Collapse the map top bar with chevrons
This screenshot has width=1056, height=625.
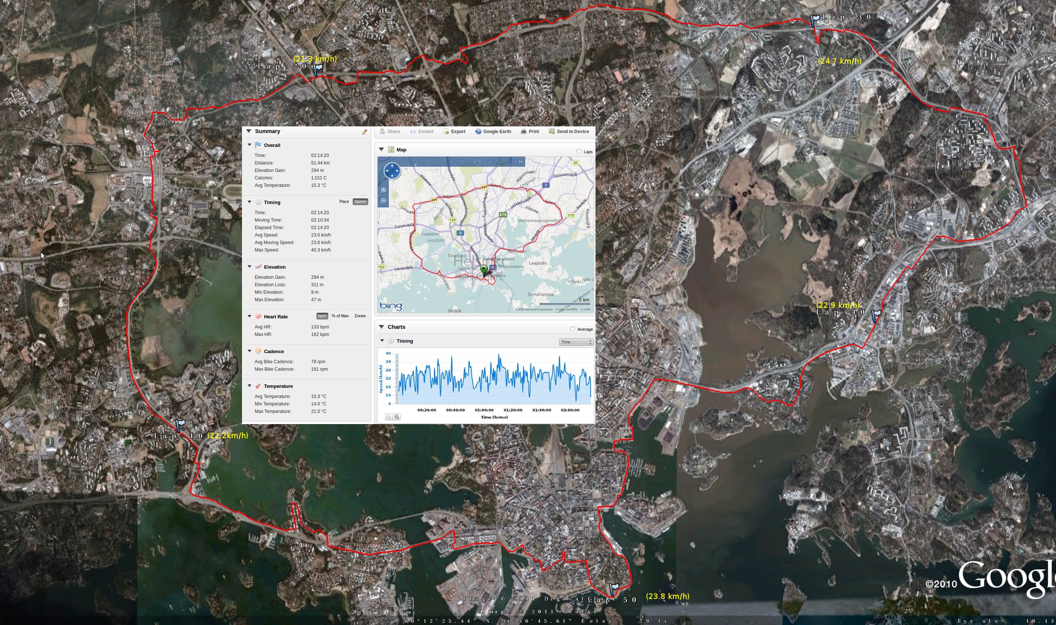click(x=520, y=162)
